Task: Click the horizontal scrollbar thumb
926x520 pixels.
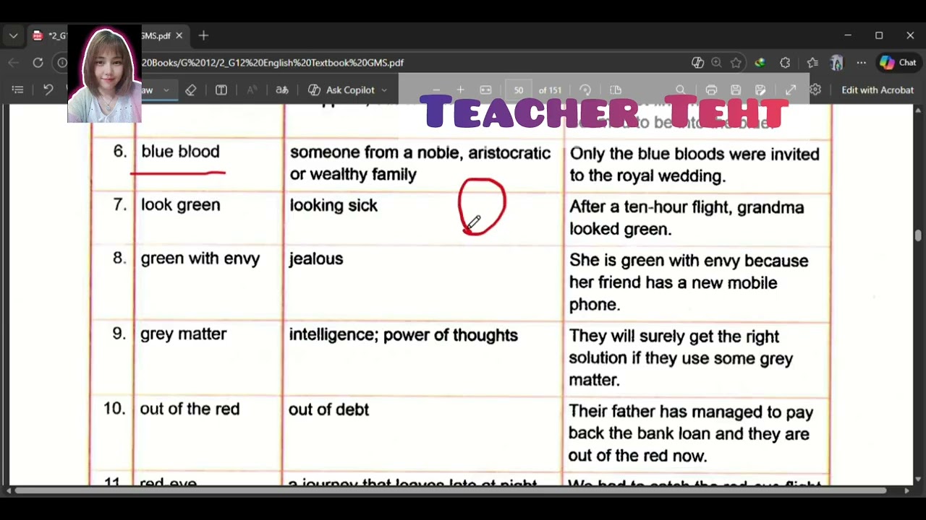Action: 451,491
